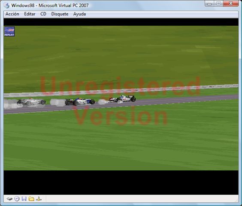
Task: Click the blue and white race car
Action: click(x=80, y=101)
